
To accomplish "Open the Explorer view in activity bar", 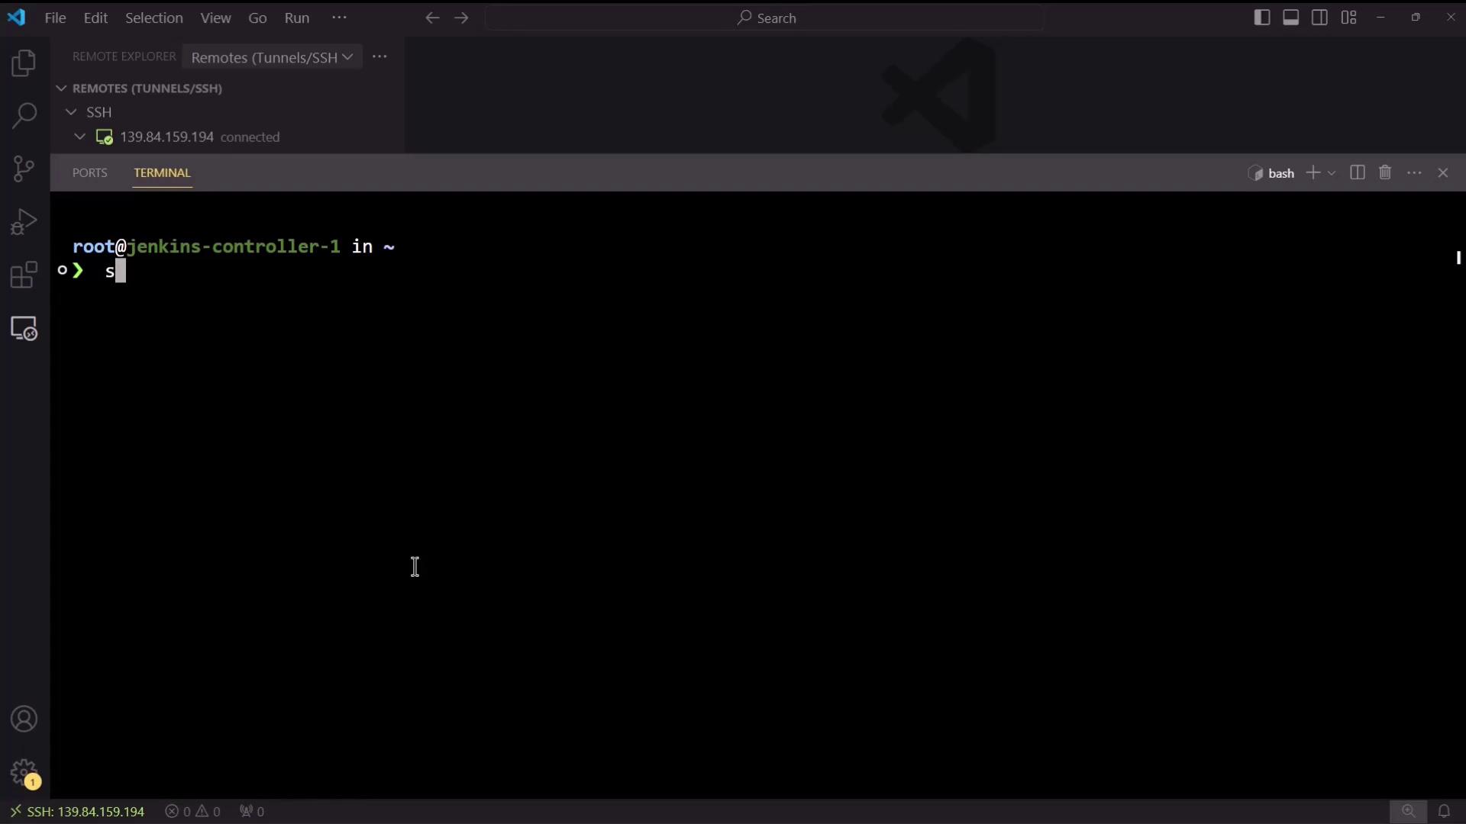I will (24, 63).
